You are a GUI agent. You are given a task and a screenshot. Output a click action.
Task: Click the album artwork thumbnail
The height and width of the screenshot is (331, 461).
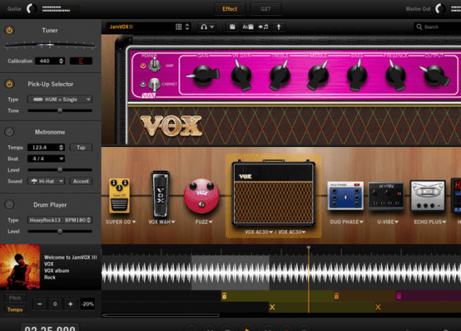click(20, 267)
